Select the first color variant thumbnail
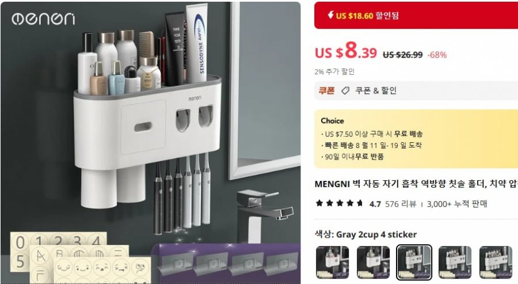Image resolution: width=518 pixels, height=284 pixels. 332,263
